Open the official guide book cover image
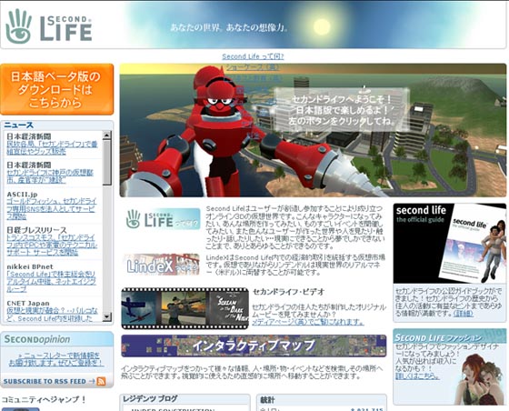This screenshot has width=509, height=411. pos(450,244)
